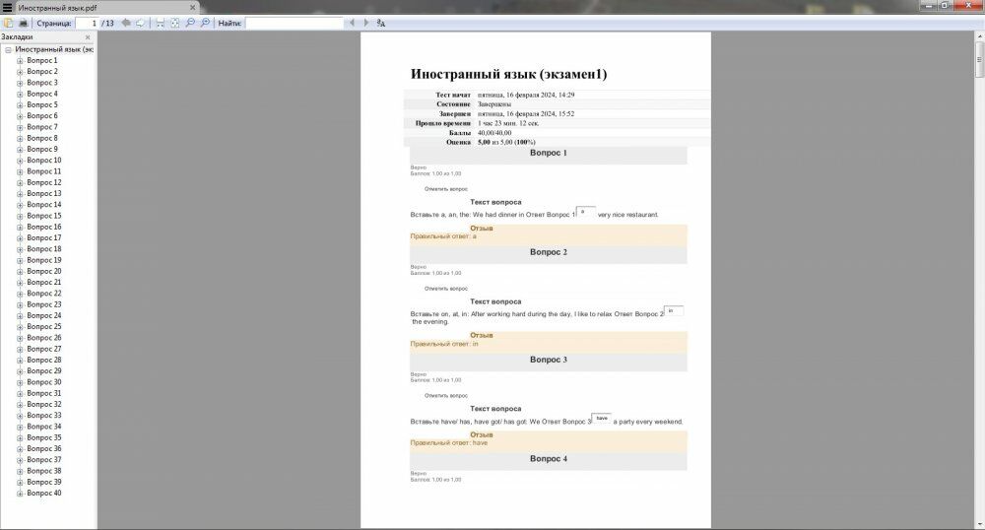Image resolution: width=985 pixels, height=530 pixels.
Task: Click the document title Иностранный язык (экзамен1)
Action: pyautogui.click(x=509, y=74)
